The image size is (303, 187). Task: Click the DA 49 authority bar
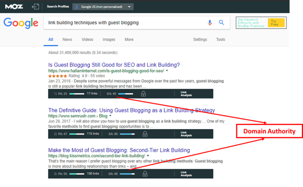[126, 94]
